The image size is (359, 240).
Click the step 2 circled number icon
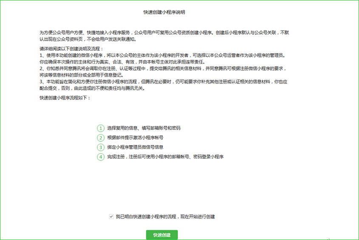[x=101, y=138]
